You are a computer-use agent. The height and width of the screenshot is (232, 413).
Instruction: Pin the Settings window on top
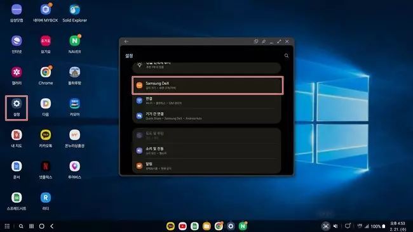click(264, 41)
